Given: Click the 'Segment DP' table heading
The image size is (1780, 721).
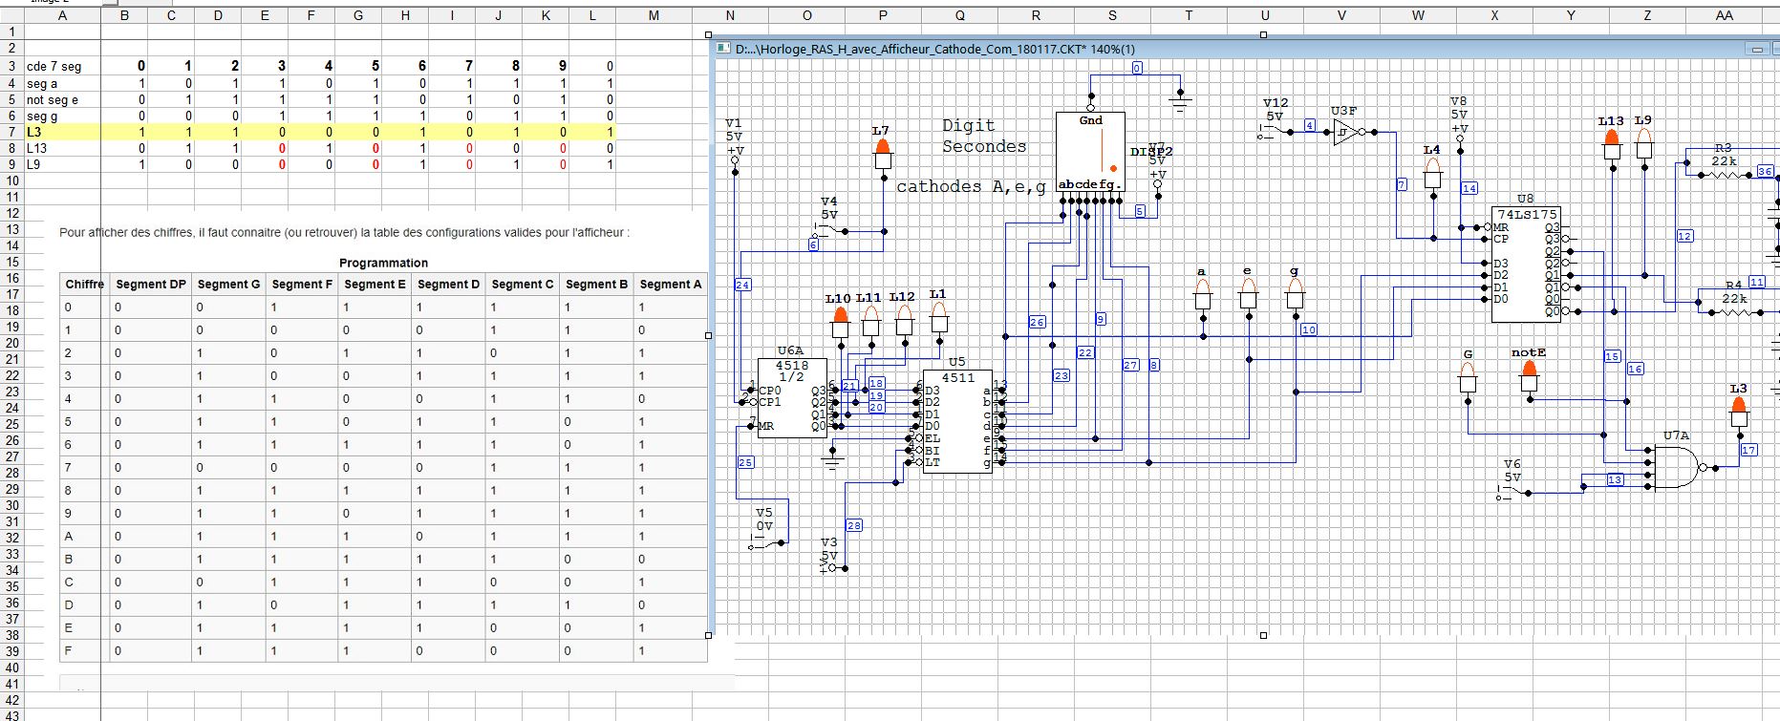Looking at the screenshot, I should pyautogui.click(x=151, y=285).
